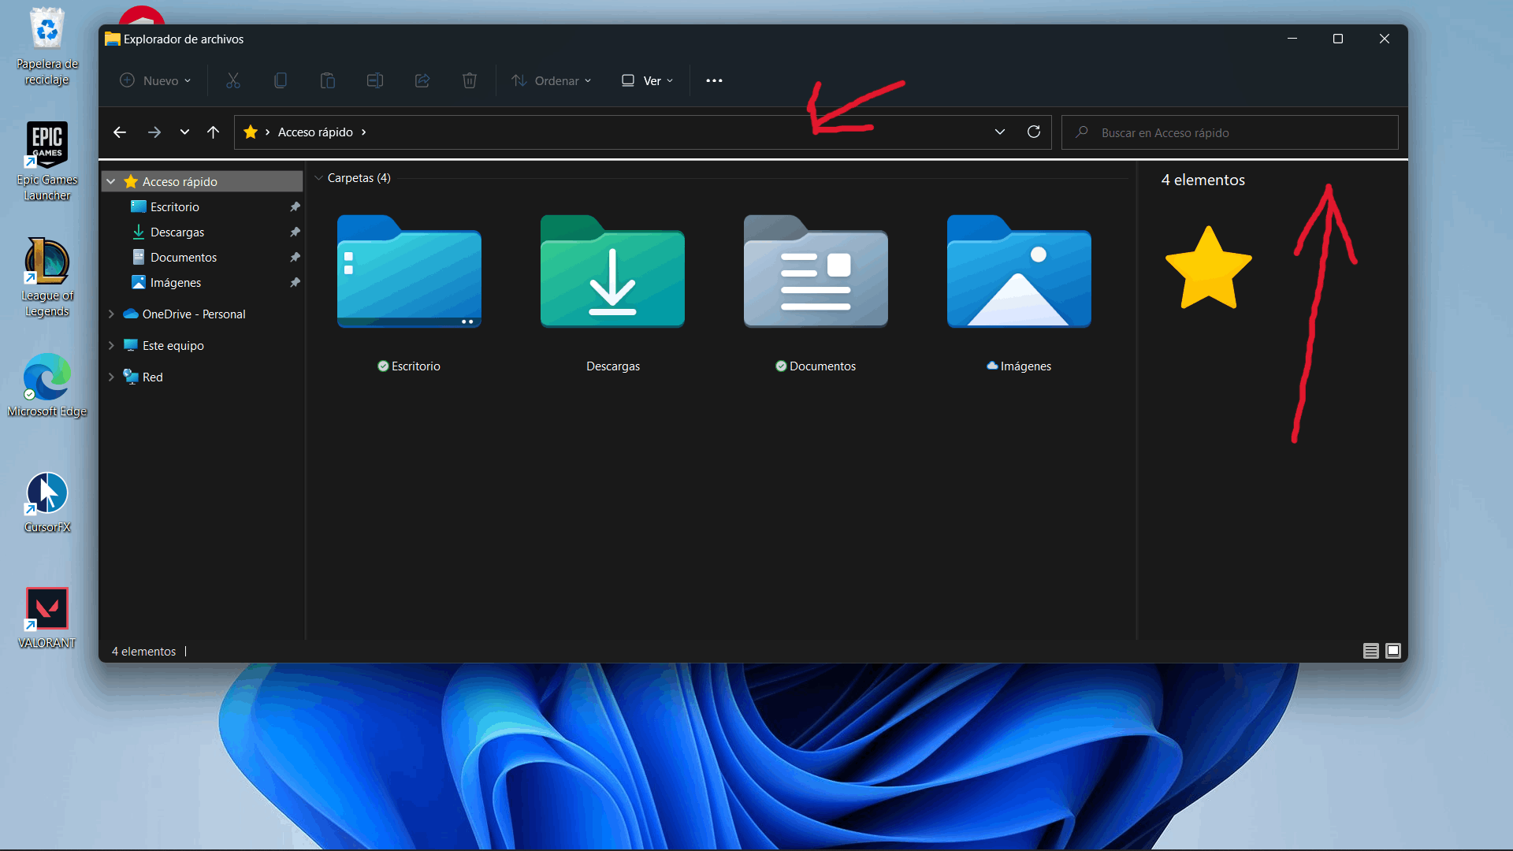The width and height of the screenshot is (1513, 851).
Task: Select Acceso rápido in navigation pane
Action: point(203,181)
